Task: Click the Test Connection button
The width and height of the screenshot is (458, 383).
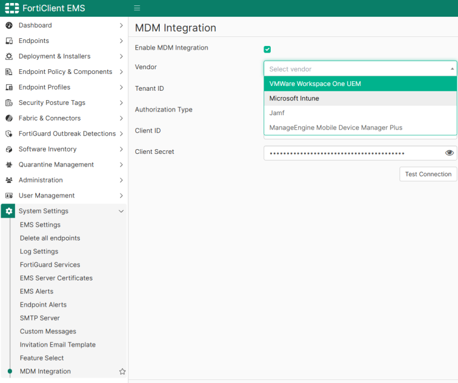Action: pyautogui.click(x=428, y=174)
